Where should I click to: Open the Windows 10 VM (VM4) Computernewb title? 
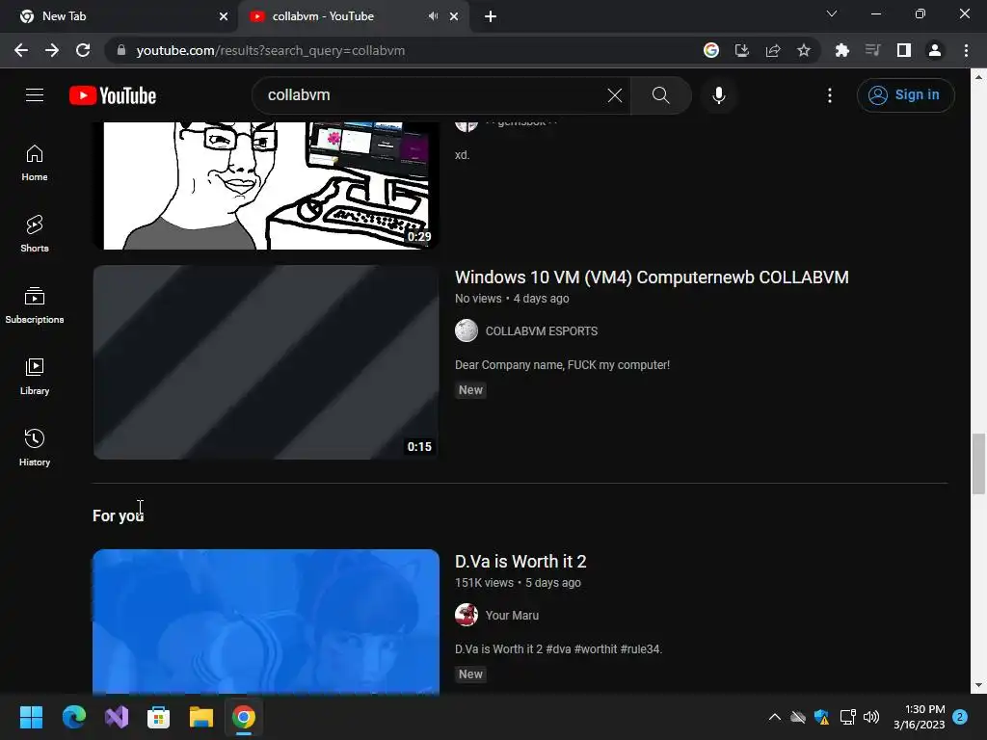coord(652,277)
